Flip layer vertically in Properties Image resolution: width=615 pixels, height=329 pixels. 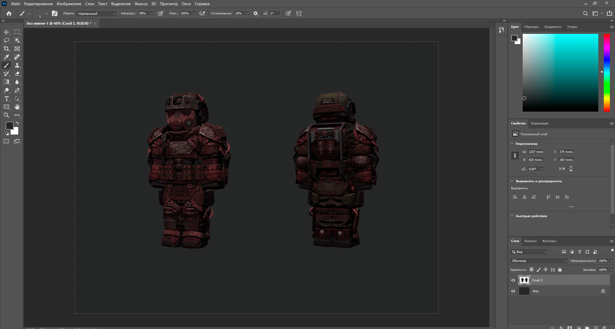[571, 169]
